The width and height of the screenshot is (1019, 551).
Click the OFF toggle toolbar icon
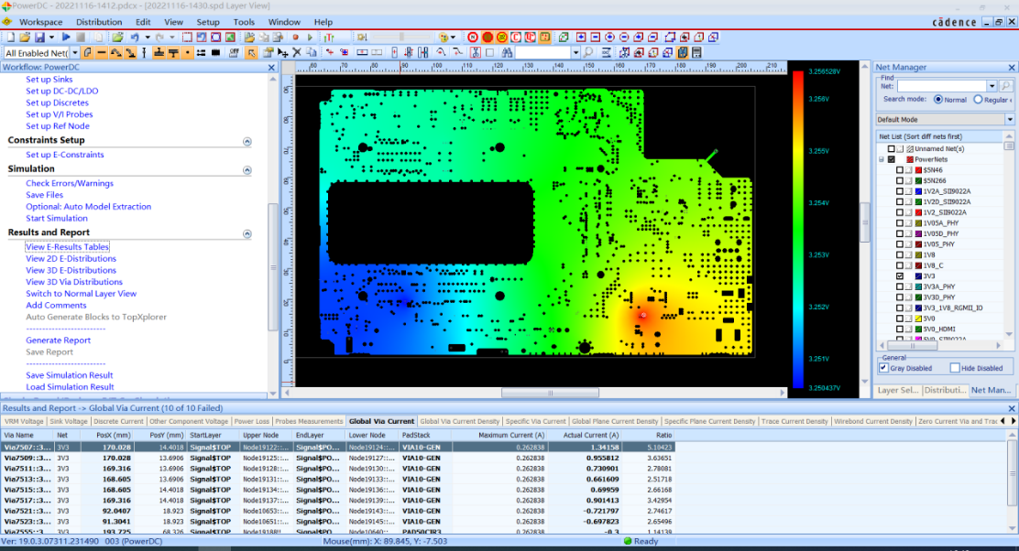tap(234, 52)
